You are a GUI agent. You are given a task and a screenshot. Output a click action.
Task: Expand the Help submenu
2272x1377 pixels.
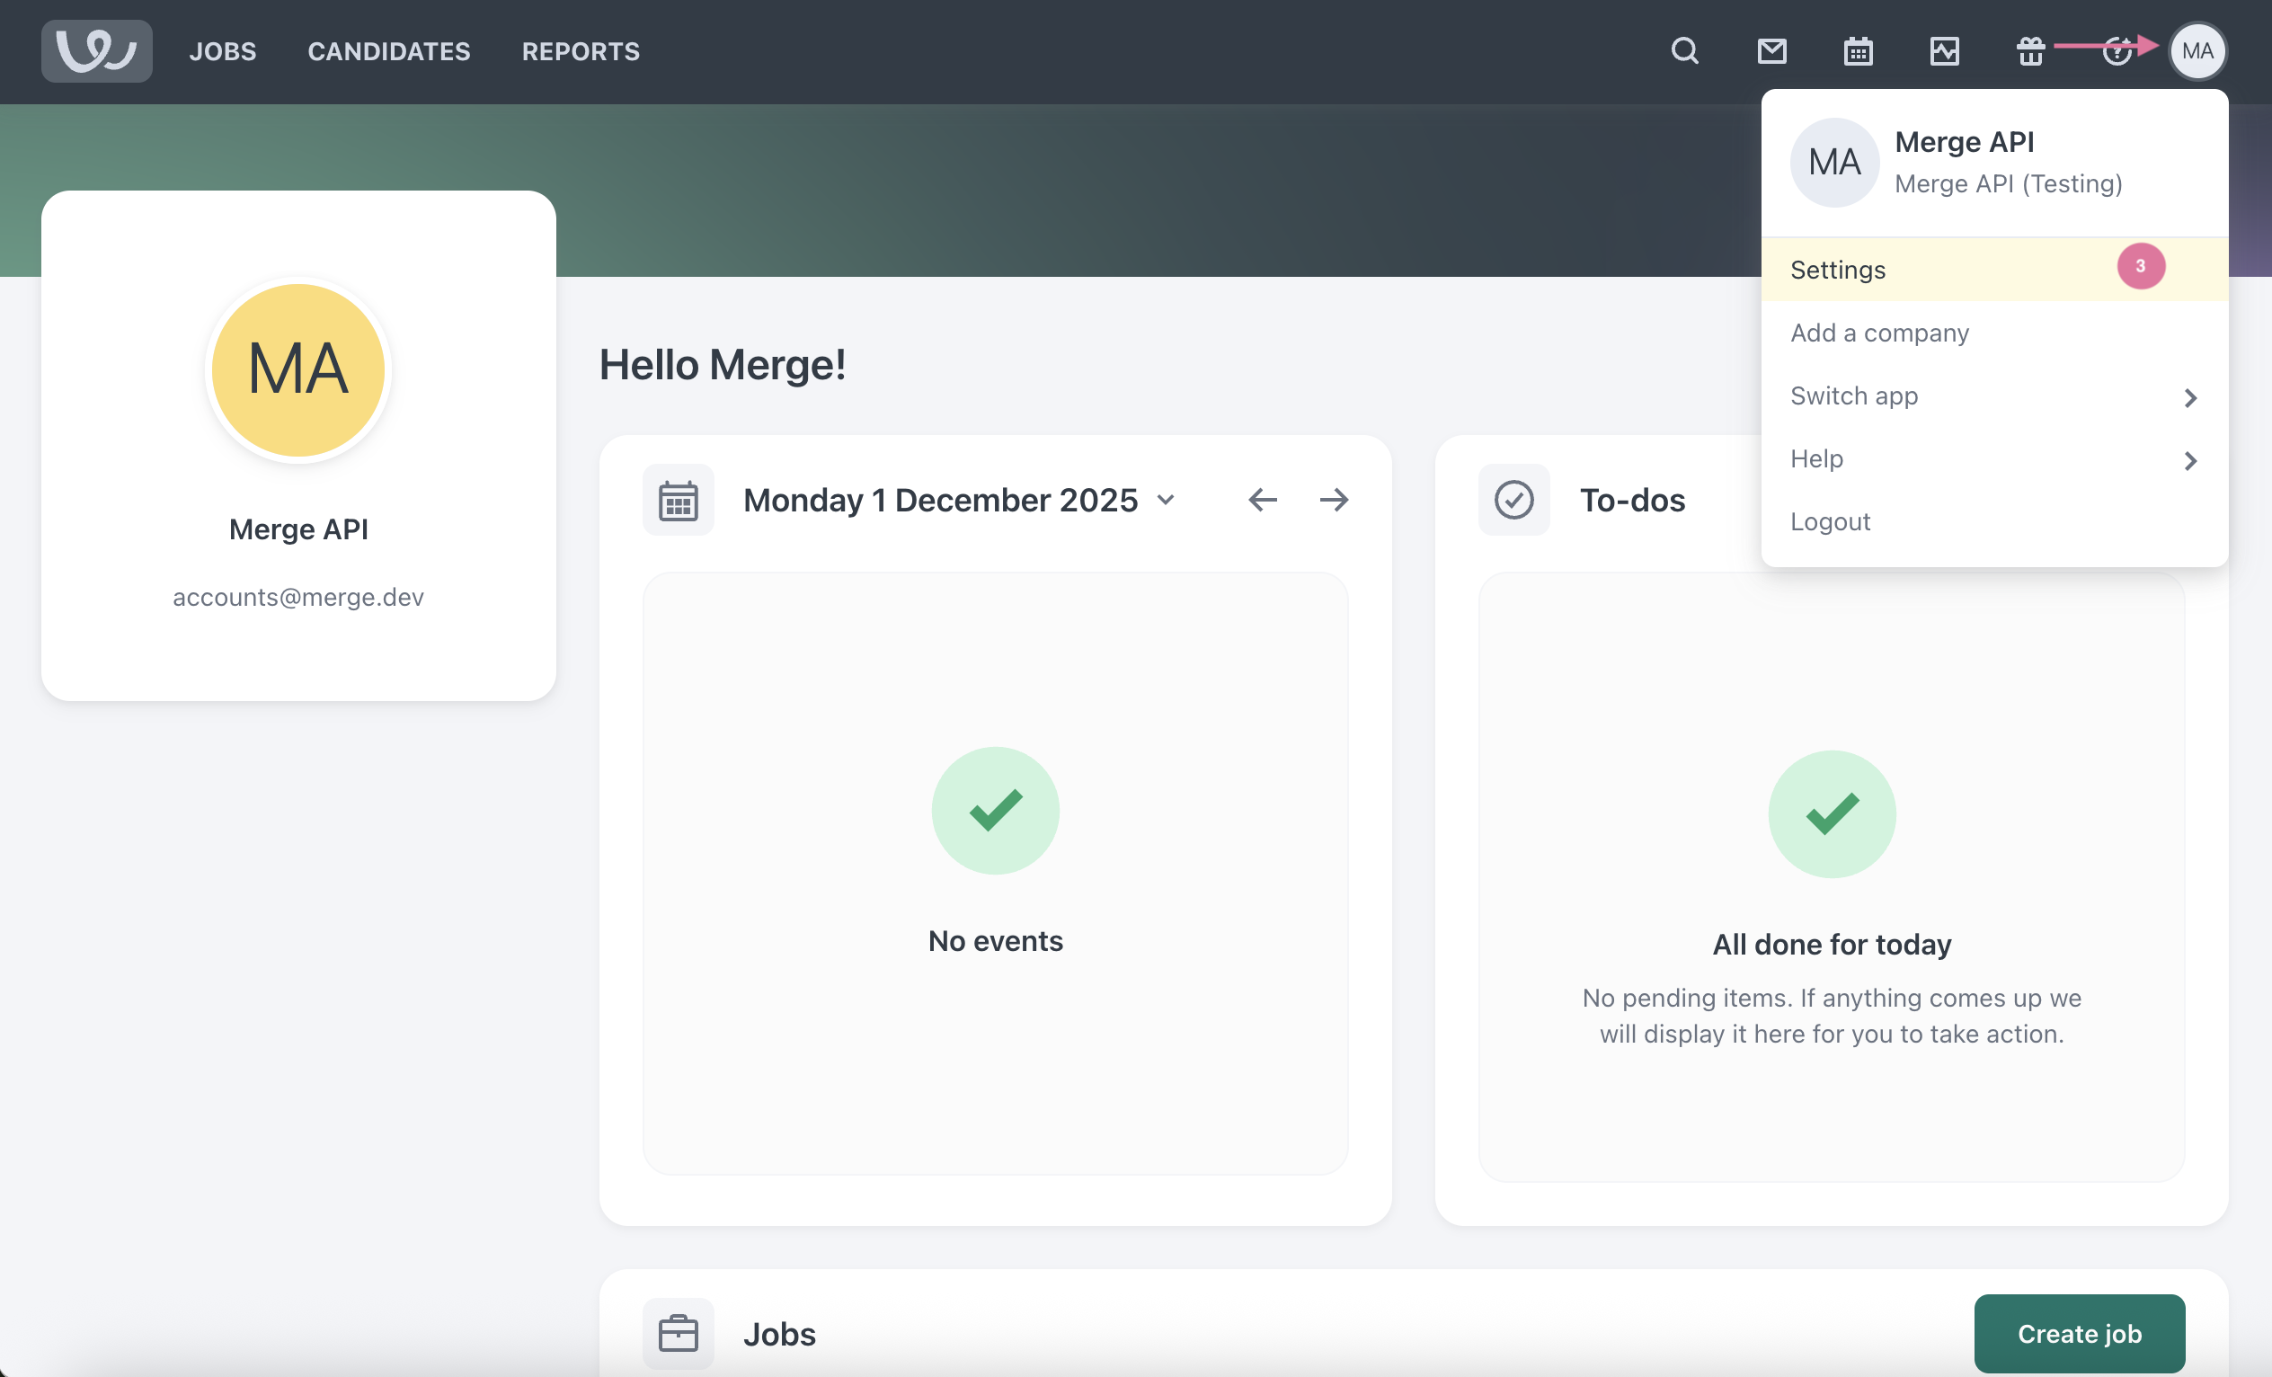pyautogui.click(x=1994, y=458)
